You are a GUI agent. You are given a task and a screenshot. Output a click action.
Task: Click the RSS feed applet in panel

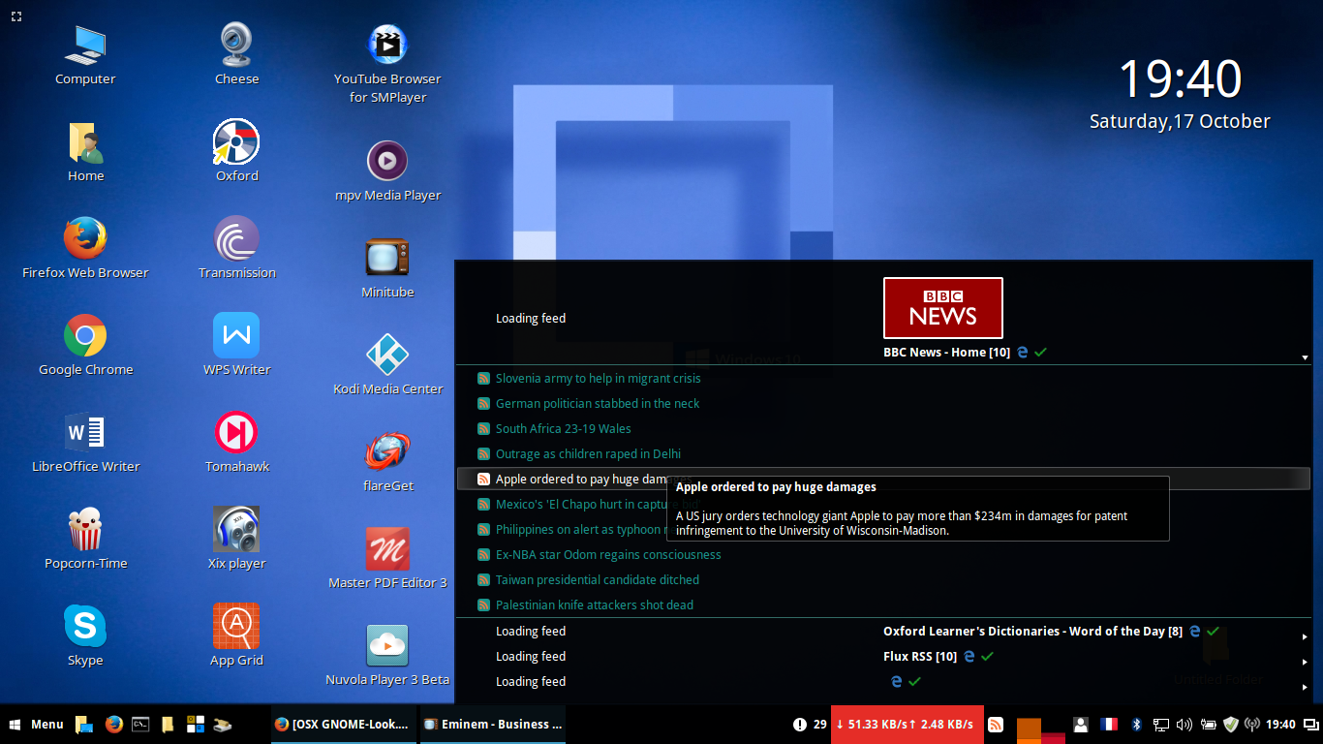995,724
